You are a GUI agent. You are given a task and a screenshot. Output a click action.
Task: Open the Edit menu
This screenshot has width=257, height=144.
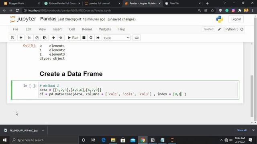point(29,29)
